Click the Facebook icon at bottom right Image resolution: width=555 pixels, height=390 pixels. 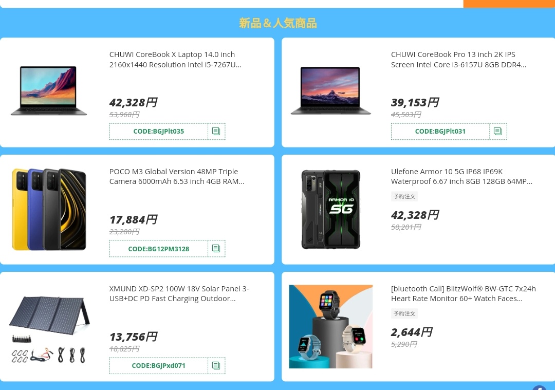coord(540,388)
